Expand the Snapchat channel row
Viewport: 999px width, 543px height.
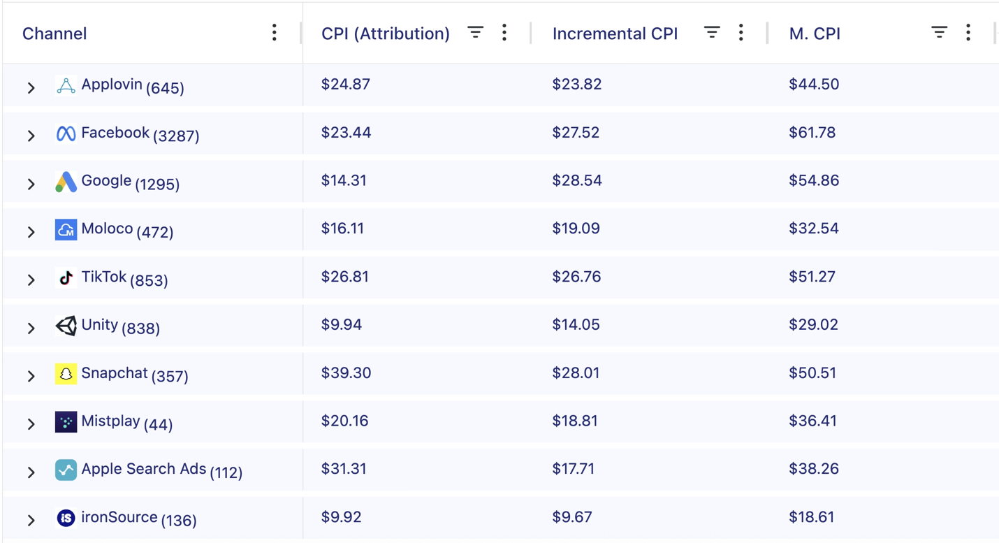31,376
